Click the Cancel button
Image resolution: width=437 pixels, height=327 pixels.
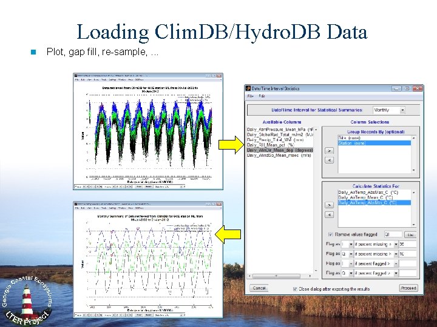click(x=259, y=288)
